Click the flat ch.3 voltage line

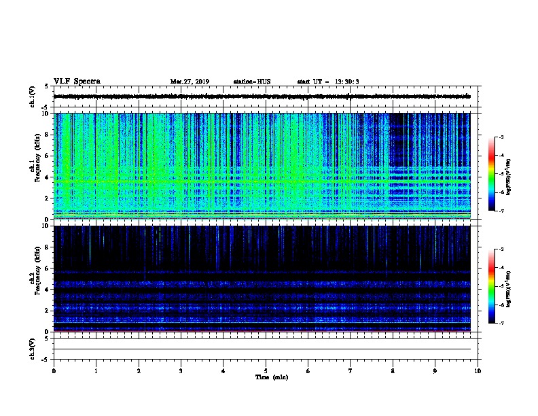(x=262, y=349)
